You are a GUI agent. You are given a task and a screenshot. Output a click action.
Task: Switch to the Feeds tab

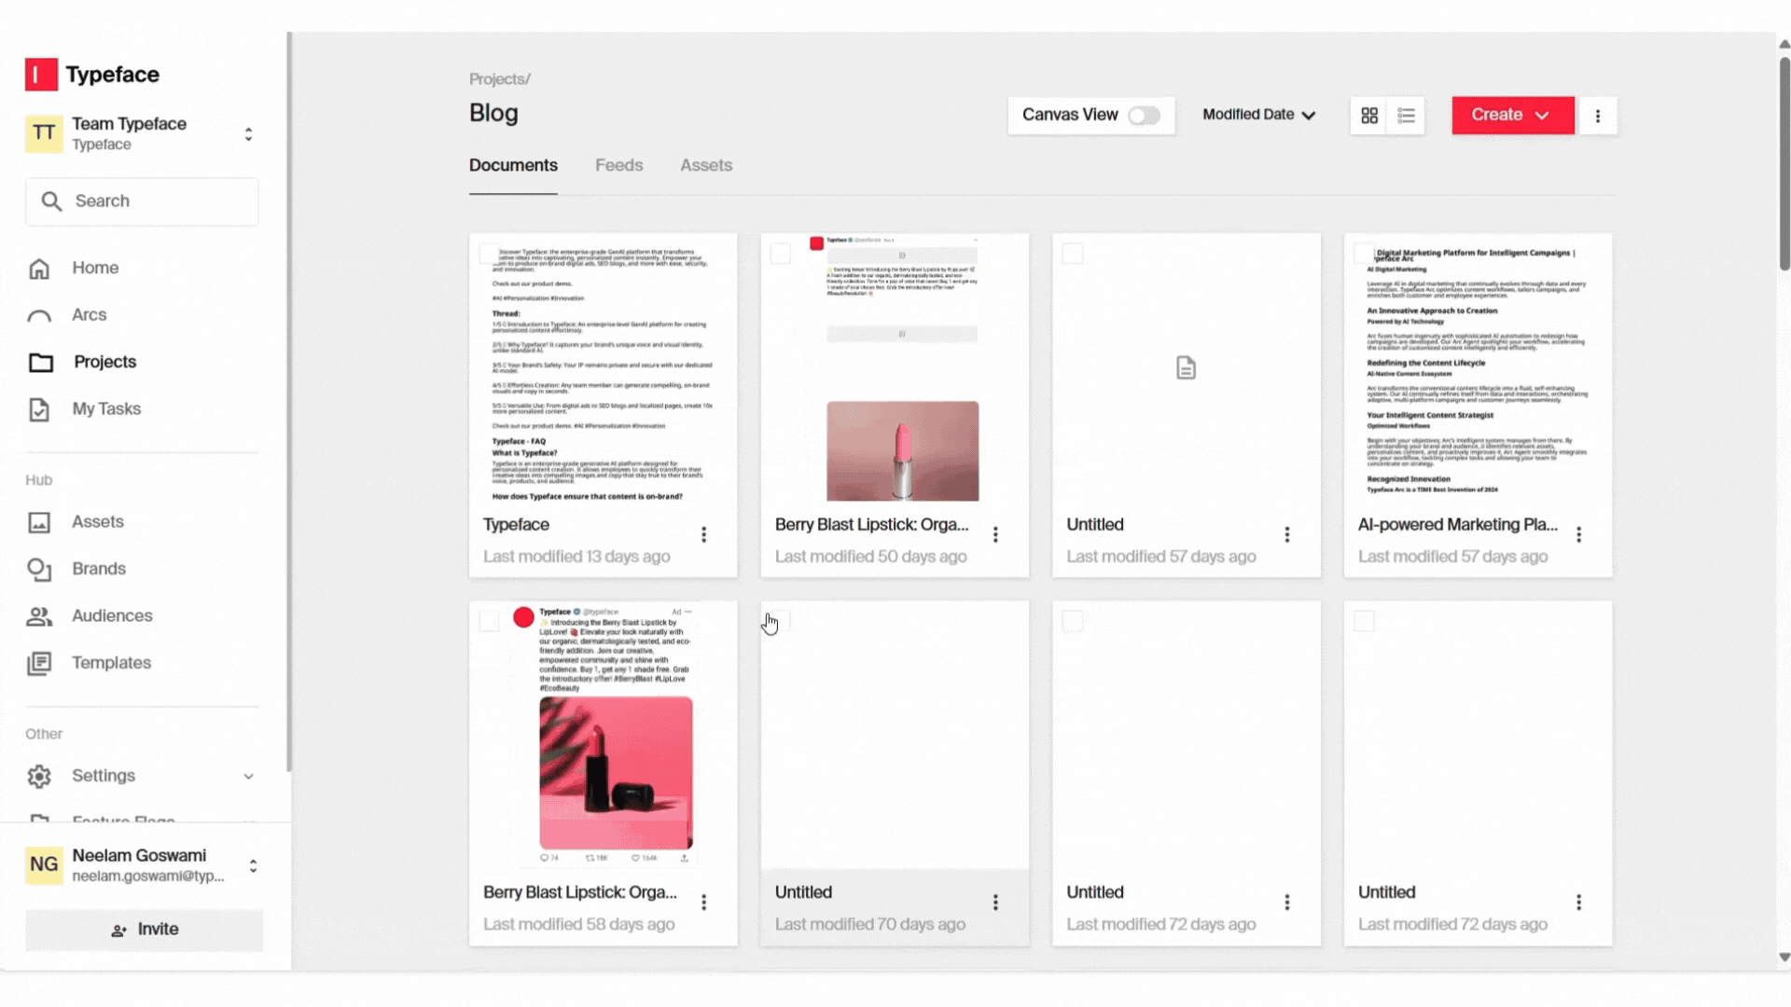tap(618, 166)
